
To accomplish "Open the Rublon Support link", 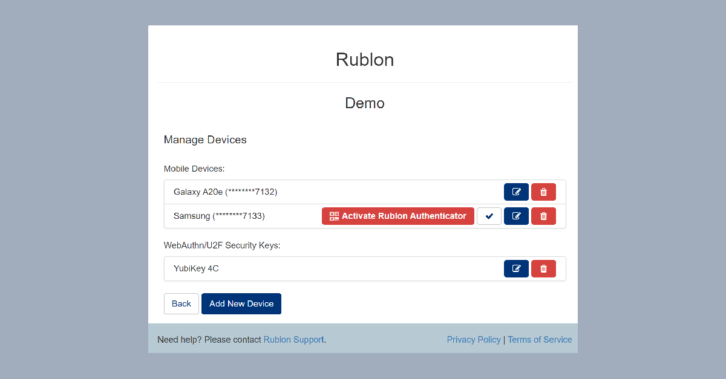I will click(293, 340).
